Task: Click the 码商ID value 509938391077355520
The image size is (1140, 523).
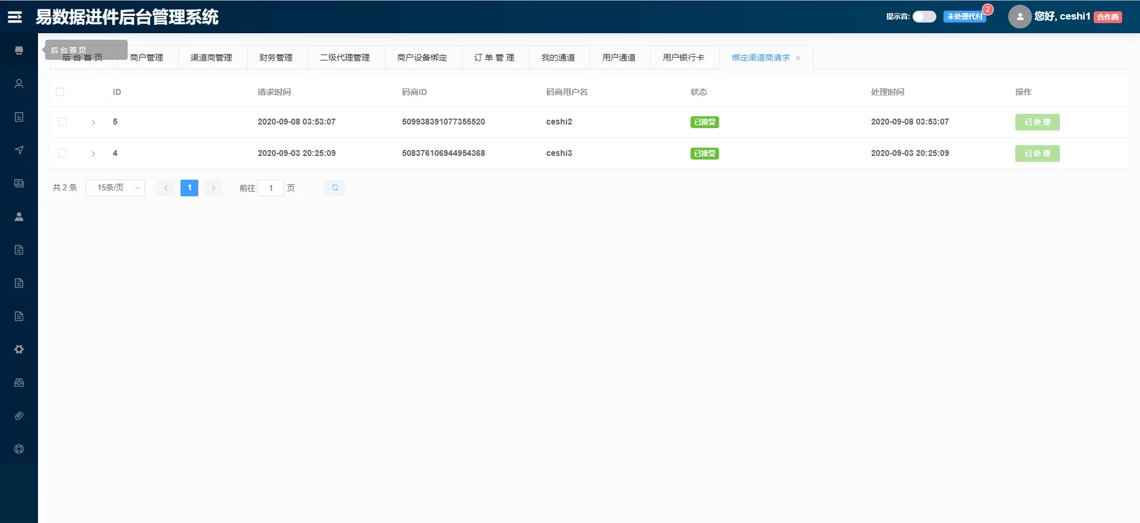Action: 444,122
